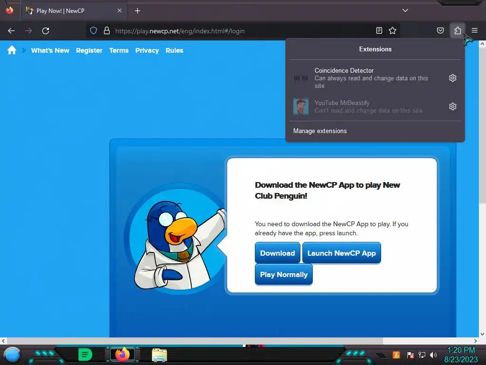This screenshot has width=486, height=365.
Task: Click the horizontal scrollbar thumb
Action: click(x=195, y=341)
